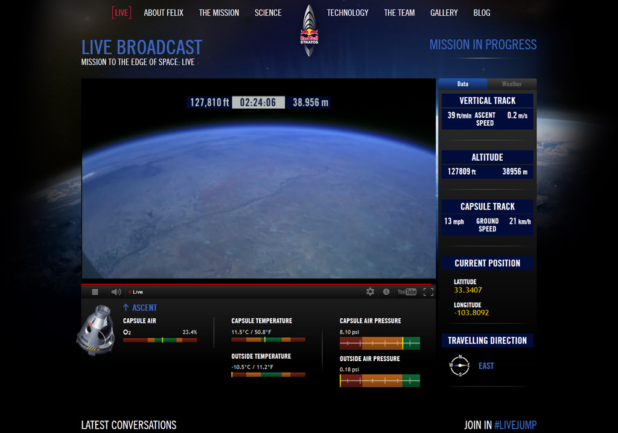Click the CURRENT POSITION header
This screenshot has width=618, height=433.
tap(488, 263)
